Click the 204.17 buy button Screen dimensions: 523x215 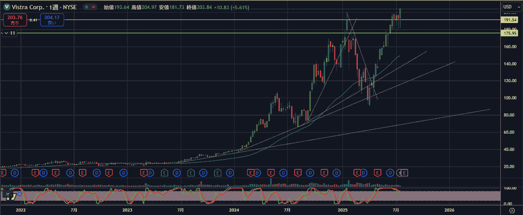tap(52, 20)
